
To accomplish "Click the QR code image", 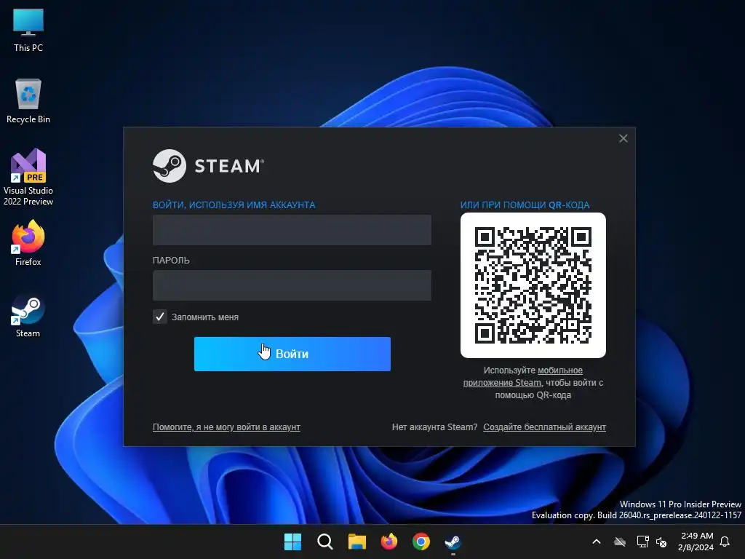I will tap(533, 285).
